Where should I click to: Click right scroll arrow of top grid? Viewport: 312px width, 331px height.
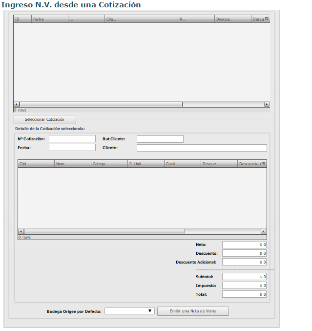pyautogui.click(x=267, y=104)
